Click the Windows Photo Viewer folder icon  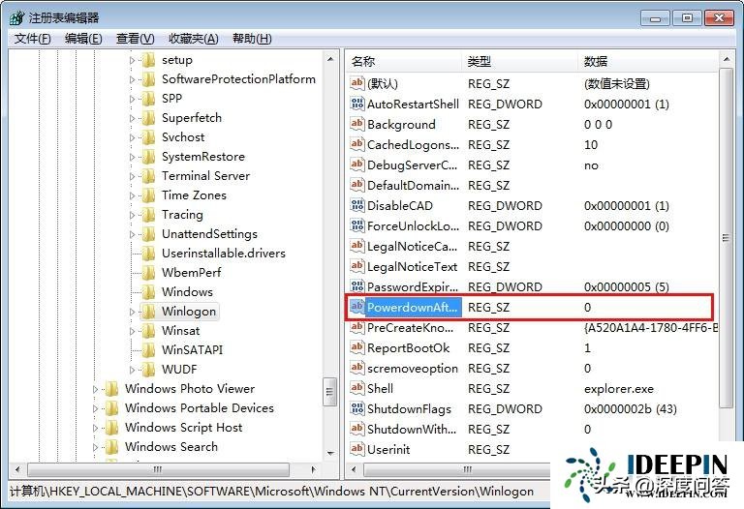pos(111,389)
